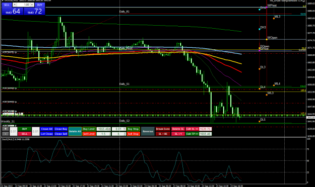The height and width of the screenshot is (187, 315).
Task: Click the ML4 marker label
Action: (x=277, y=83)
